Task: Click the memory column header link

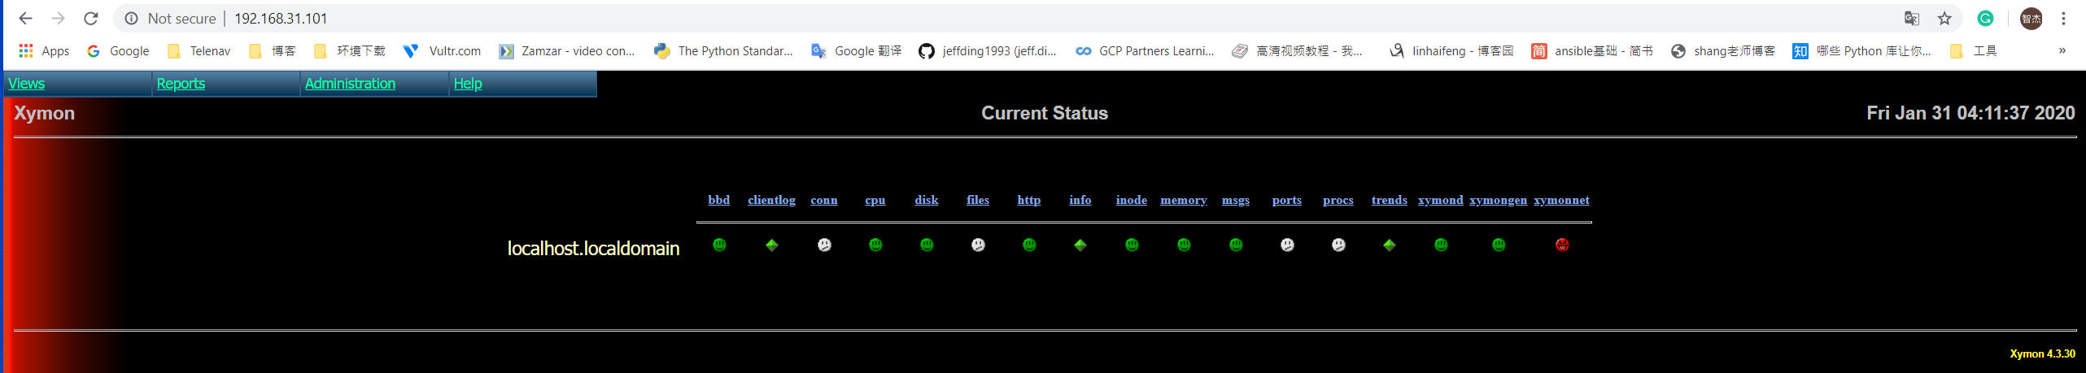Action: click(x=1184, y=200)
